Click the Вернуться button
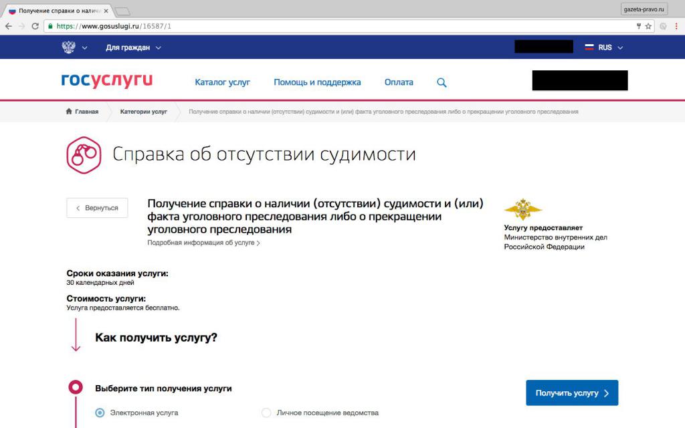Image resolution: width=685 pixels, height=428 pixels. point(97,207)
